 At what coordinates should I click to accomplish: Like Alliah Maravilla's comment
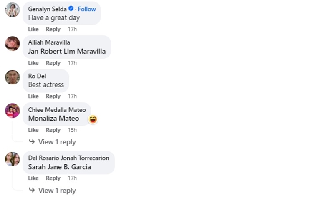point(33,63)
